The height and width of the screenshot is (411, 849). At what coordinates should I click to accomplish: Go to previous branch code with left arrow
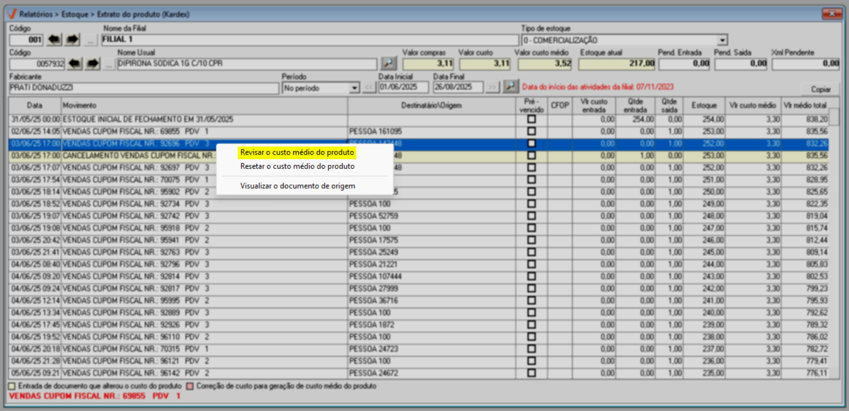point(54,40)
